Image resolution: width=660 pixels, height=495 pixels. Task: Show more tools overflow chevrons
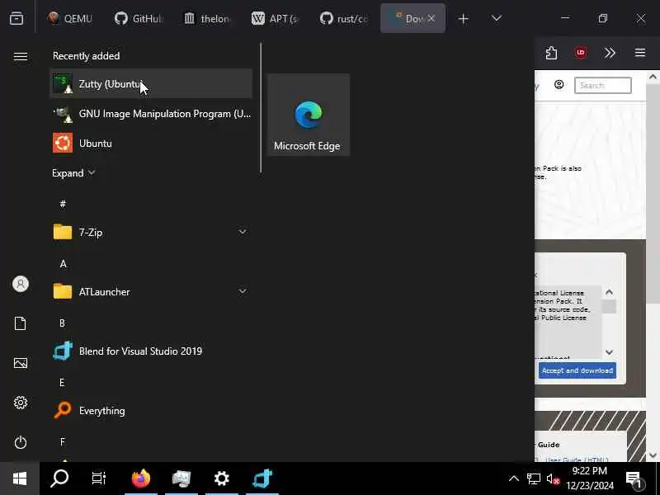[x=610, y=53]
